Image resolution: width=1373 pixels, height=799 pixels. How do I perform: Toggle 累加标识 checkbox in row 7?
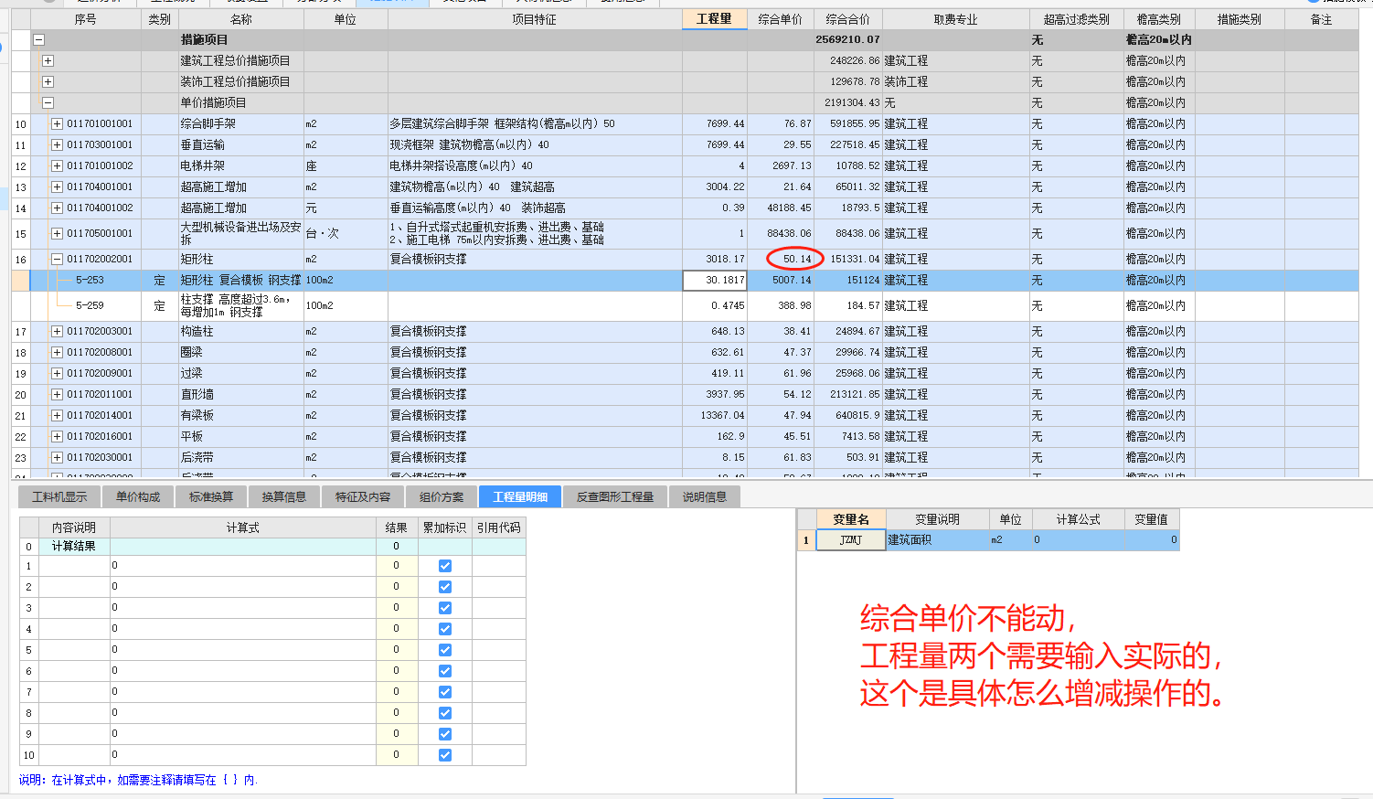coord(445,692)
